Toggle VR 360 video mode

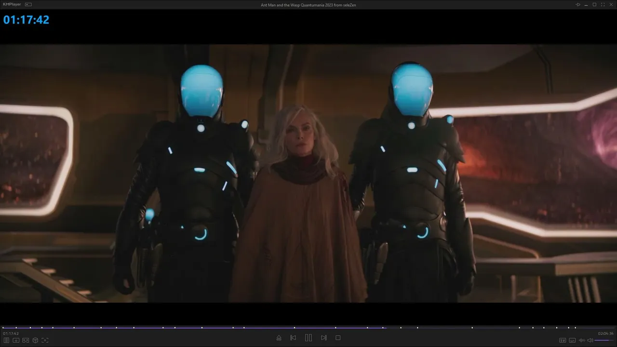tap(26, 340)
